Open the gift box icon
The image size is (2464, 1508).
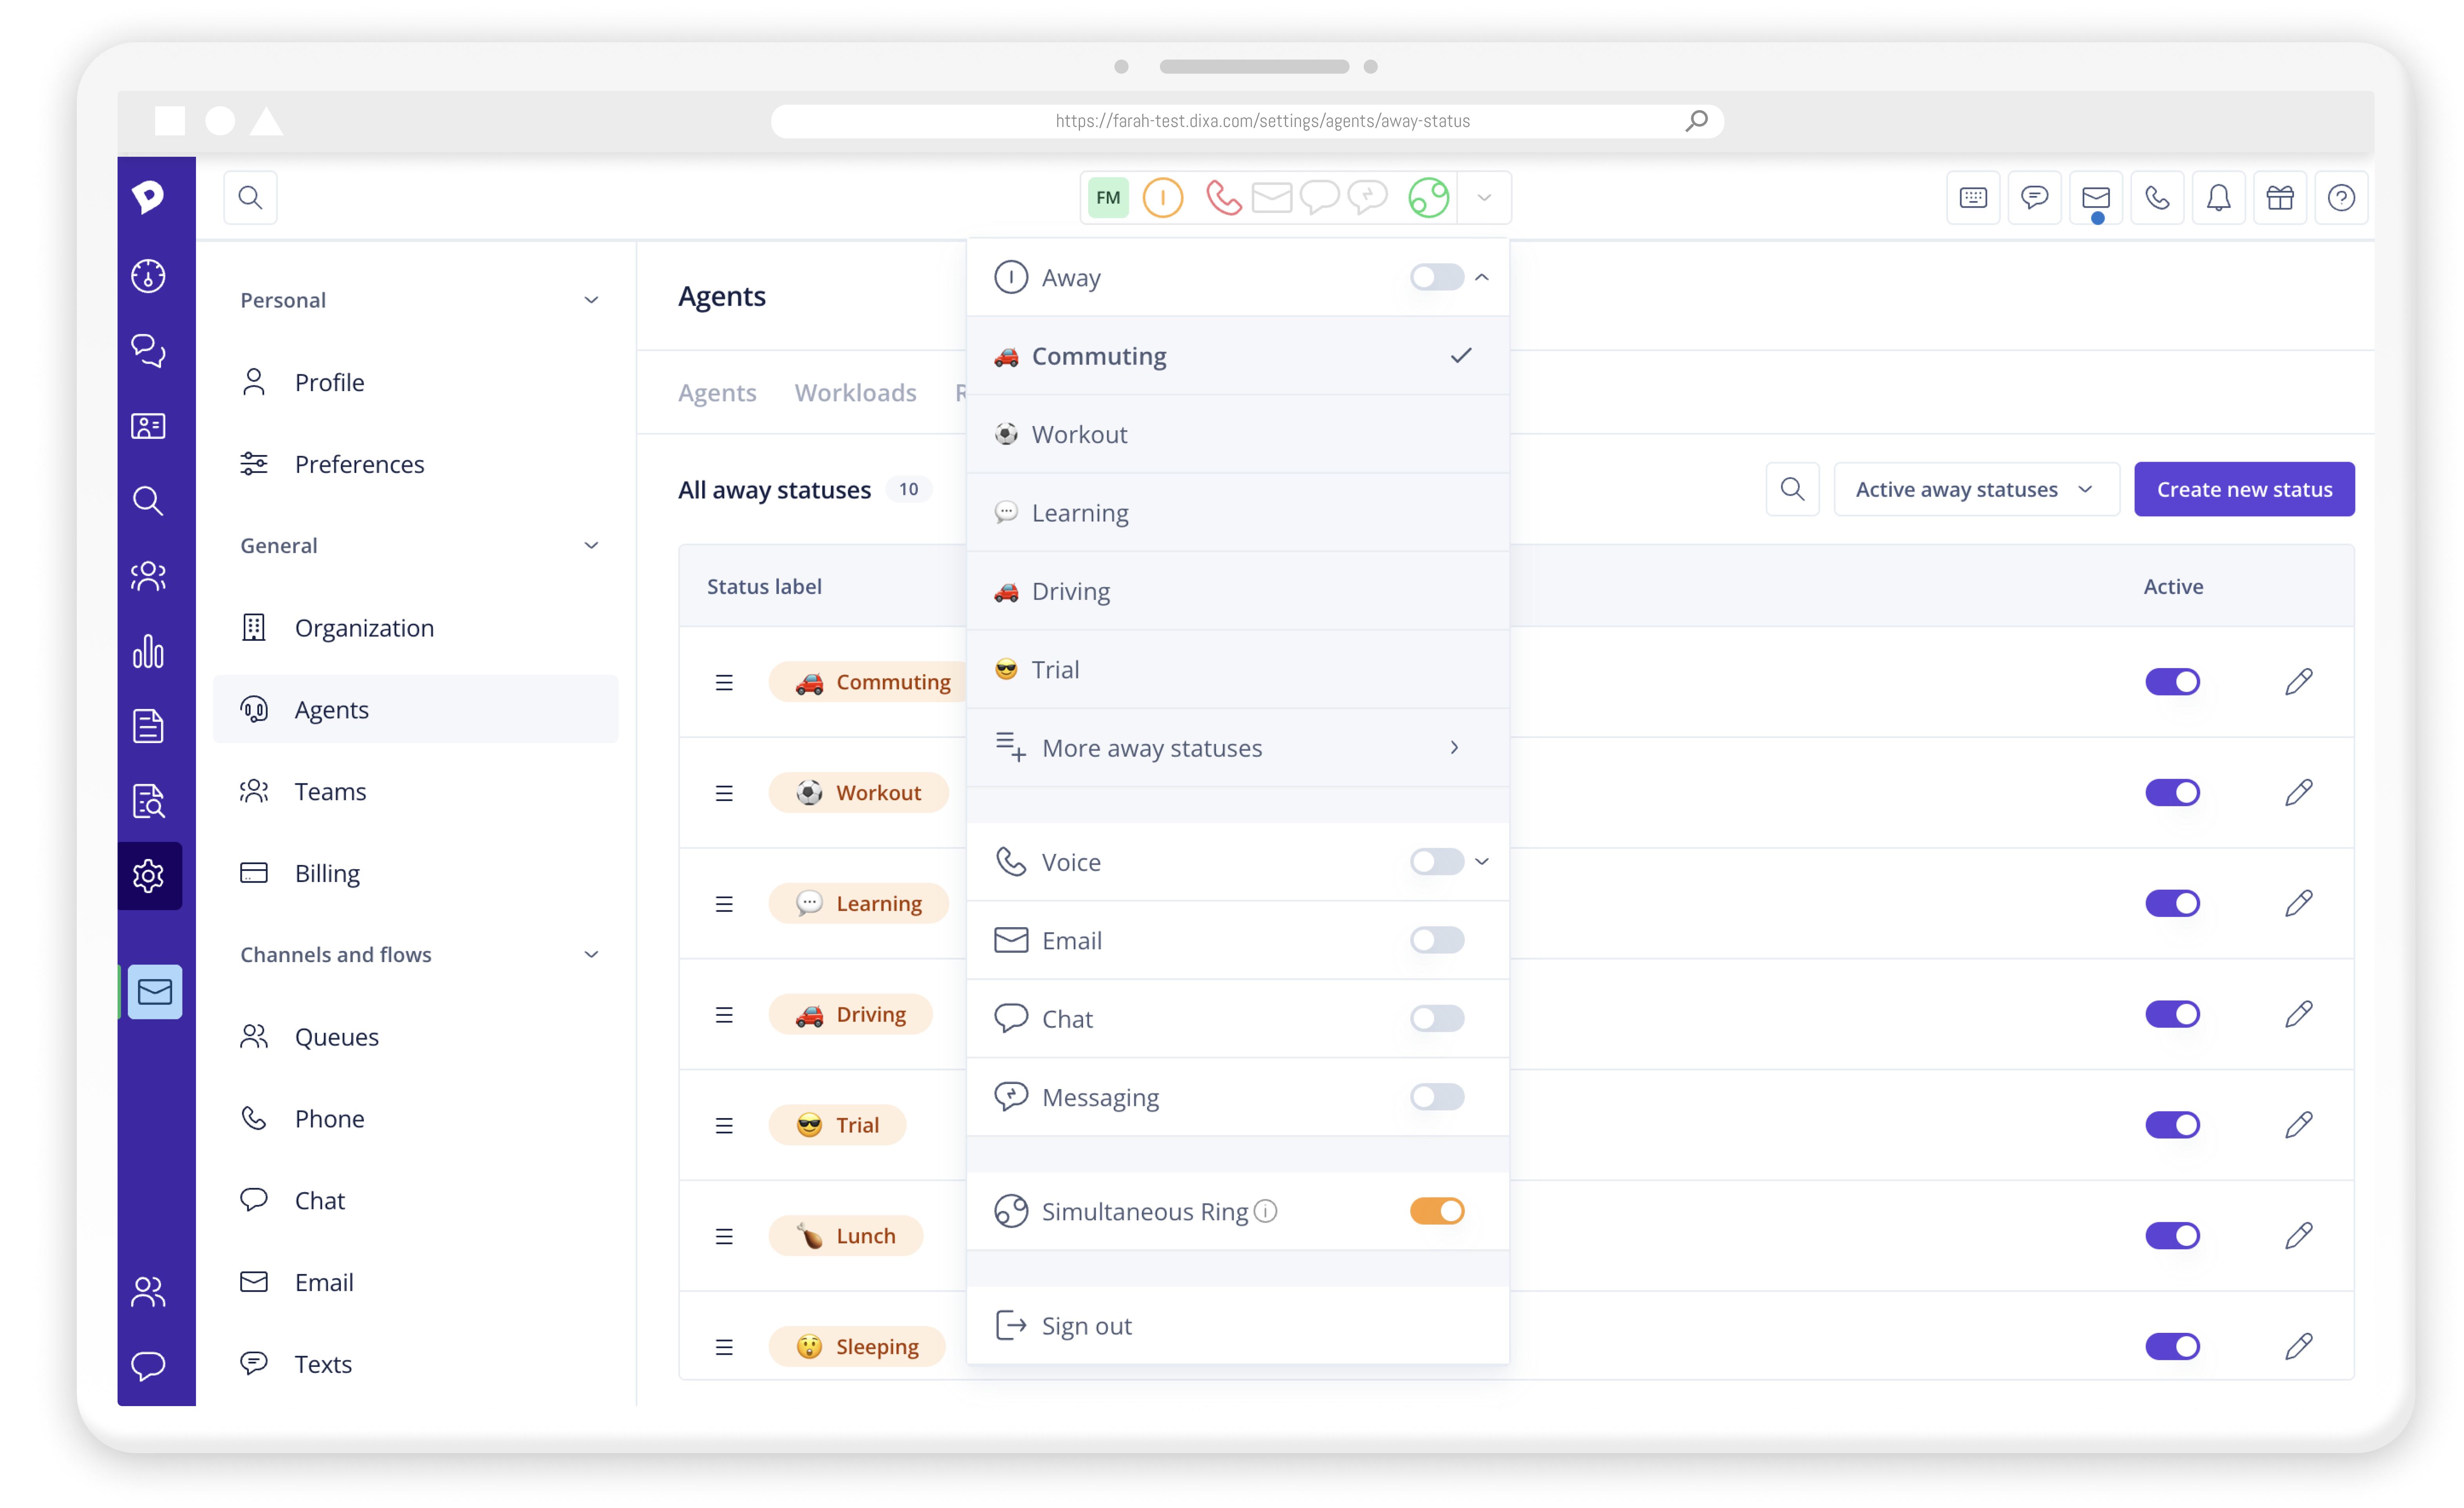point(2280,198)
